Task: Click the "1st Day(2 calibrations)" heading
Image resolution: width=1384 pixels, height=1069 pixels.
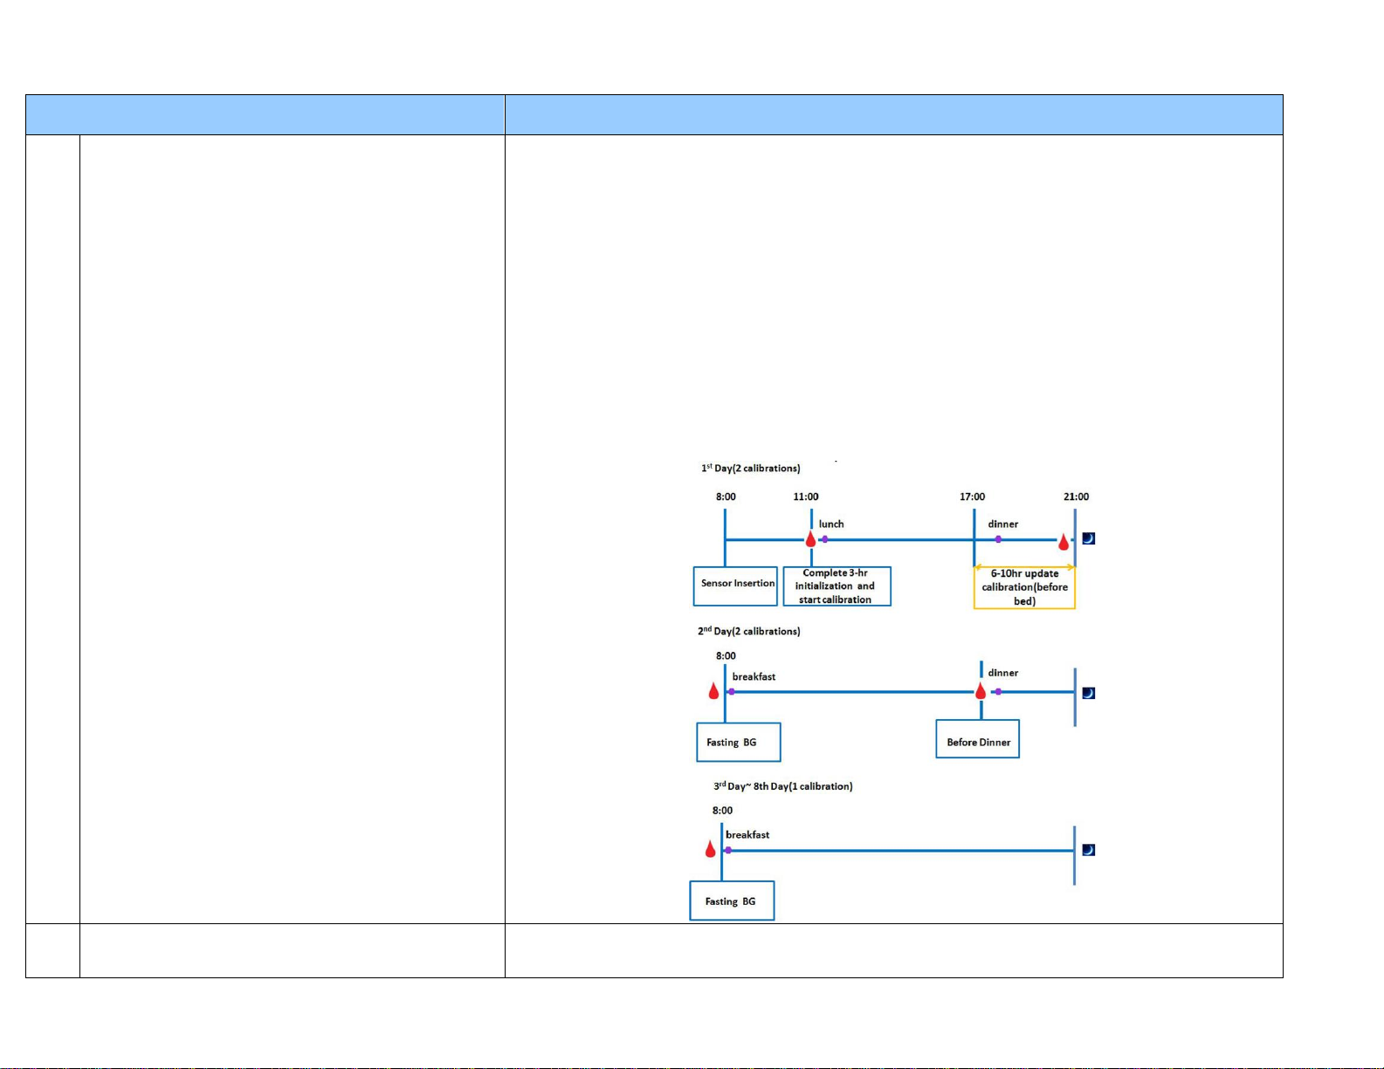Action: [x=751, y=469]
